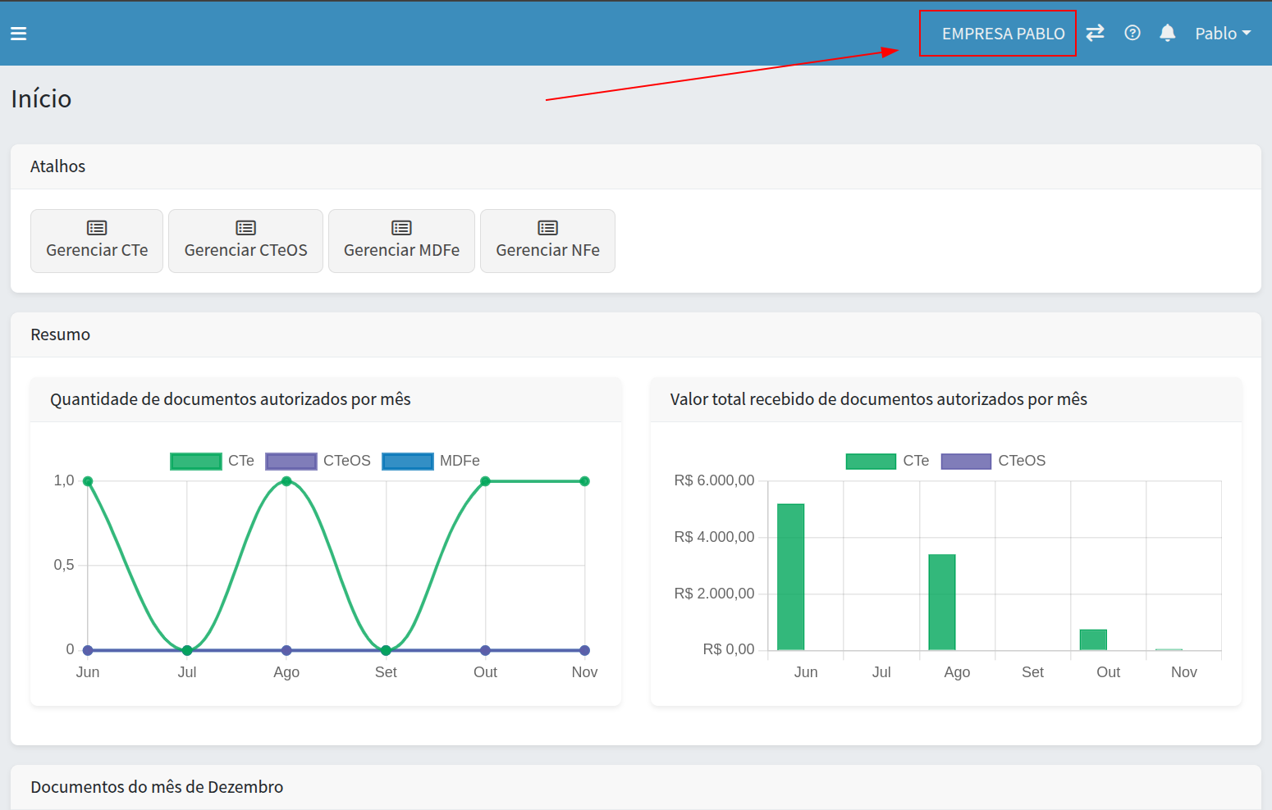Open the hamburger sidebar menu
1272x810 pixels.
[18, 34]
